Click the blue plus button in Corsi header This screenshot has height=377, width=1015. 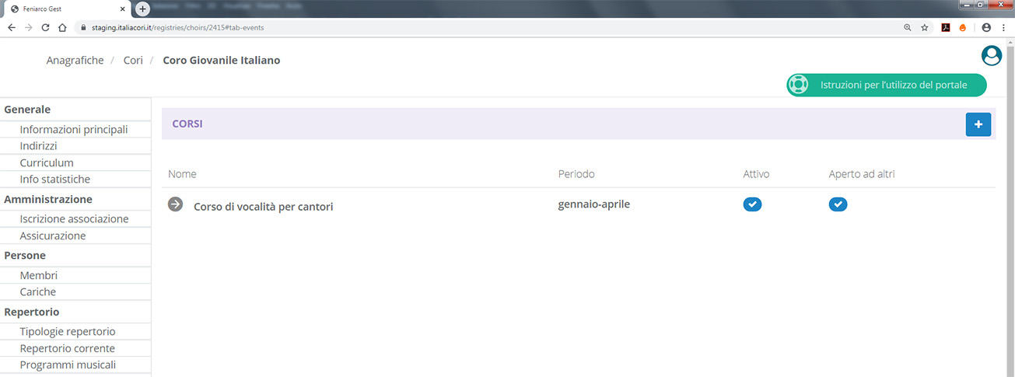(x=978, y=124)
